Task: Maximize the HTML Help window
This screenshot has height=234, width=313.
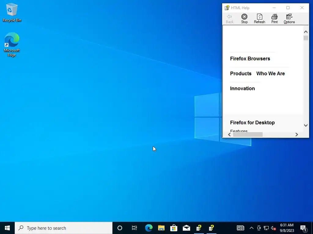Action: (288, 8)
